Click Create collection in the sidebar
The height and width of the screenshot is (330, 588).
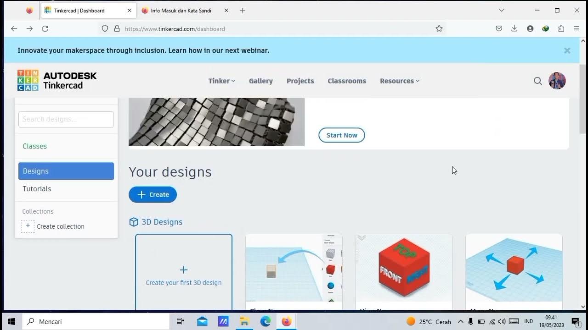click(53, 226)
